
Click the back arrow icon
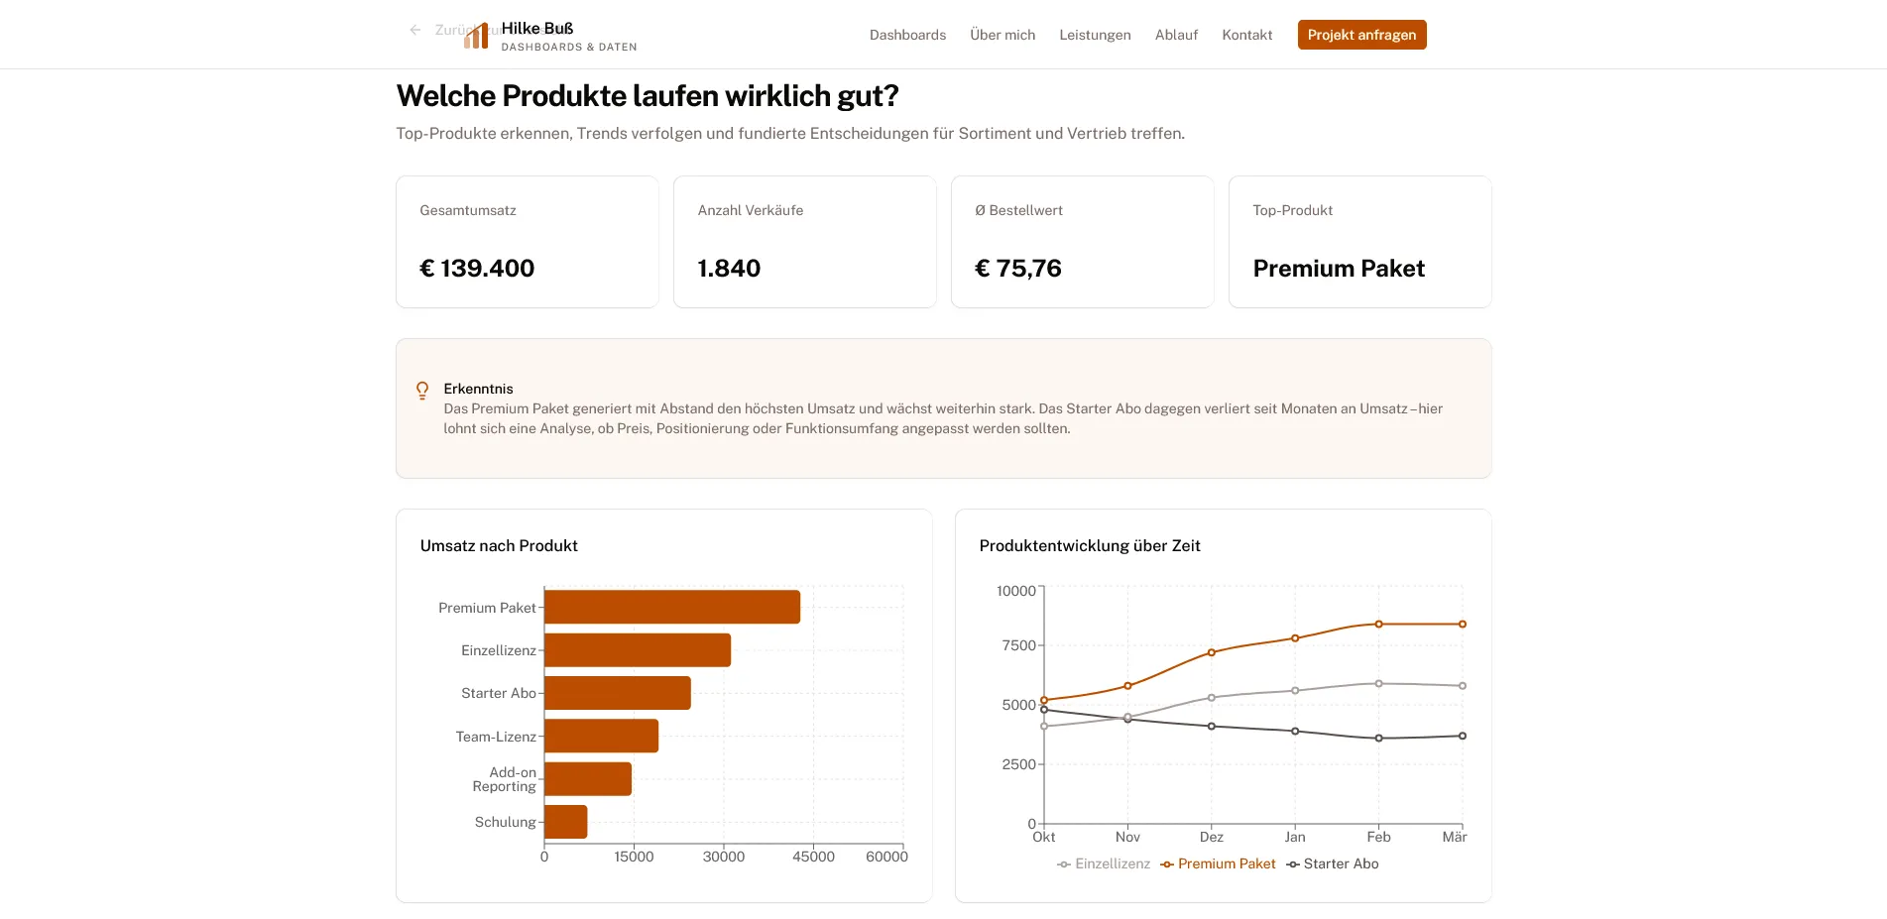pos(415,30)
